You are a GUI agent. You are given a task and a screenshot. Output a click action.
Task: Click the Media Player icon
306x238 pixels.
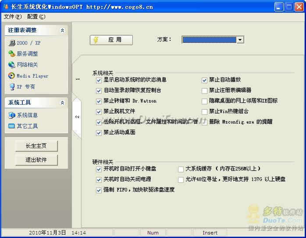[x=11, y=76]
